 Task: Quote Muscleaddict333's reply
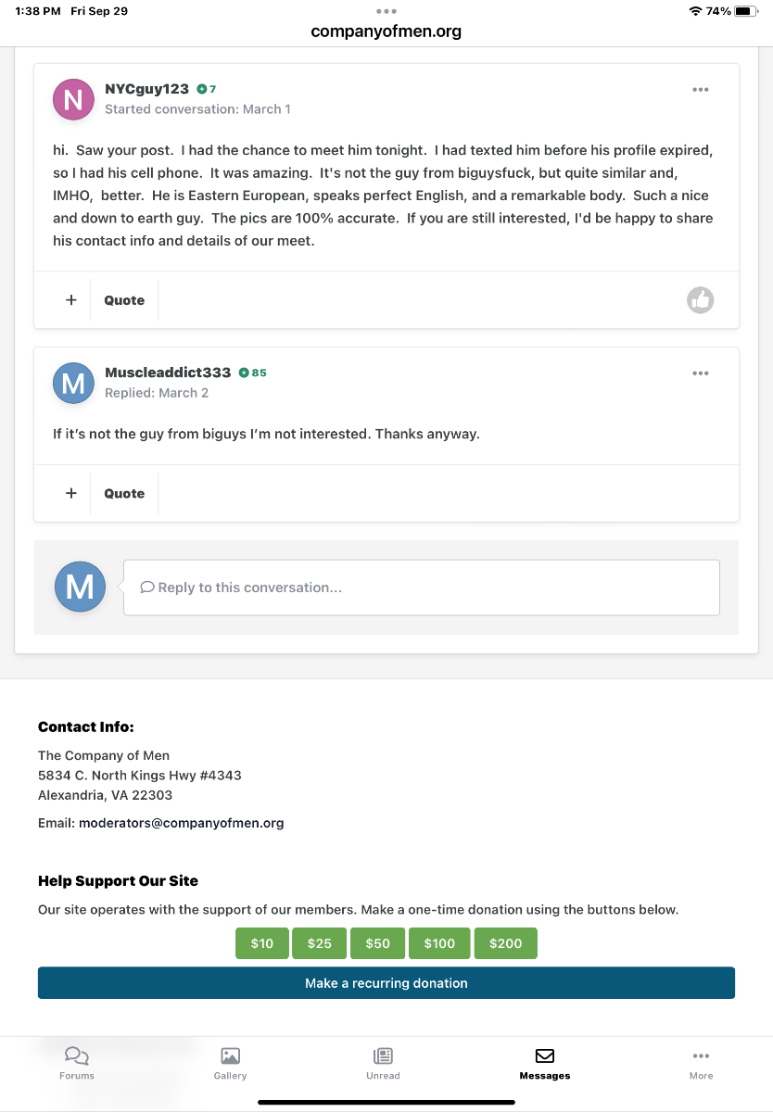[124, 493]
